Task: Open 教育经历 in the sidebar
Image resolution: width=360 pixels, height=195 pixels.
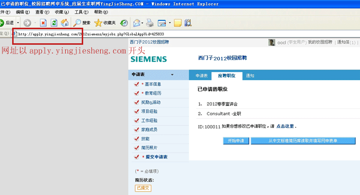Action: point(153,93)
